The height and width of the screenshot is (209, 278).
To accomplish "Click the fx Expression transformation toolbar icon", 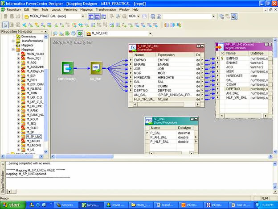I will pyautogui.click(x=30, y=25).
